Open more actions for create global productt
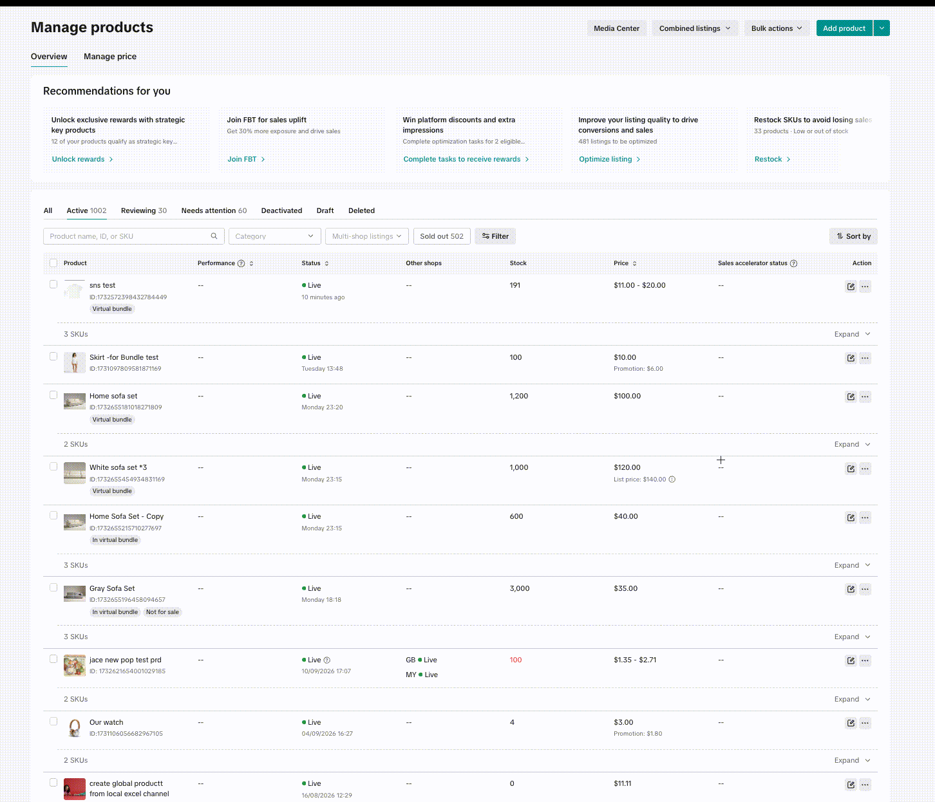 [x=865, y=785]
